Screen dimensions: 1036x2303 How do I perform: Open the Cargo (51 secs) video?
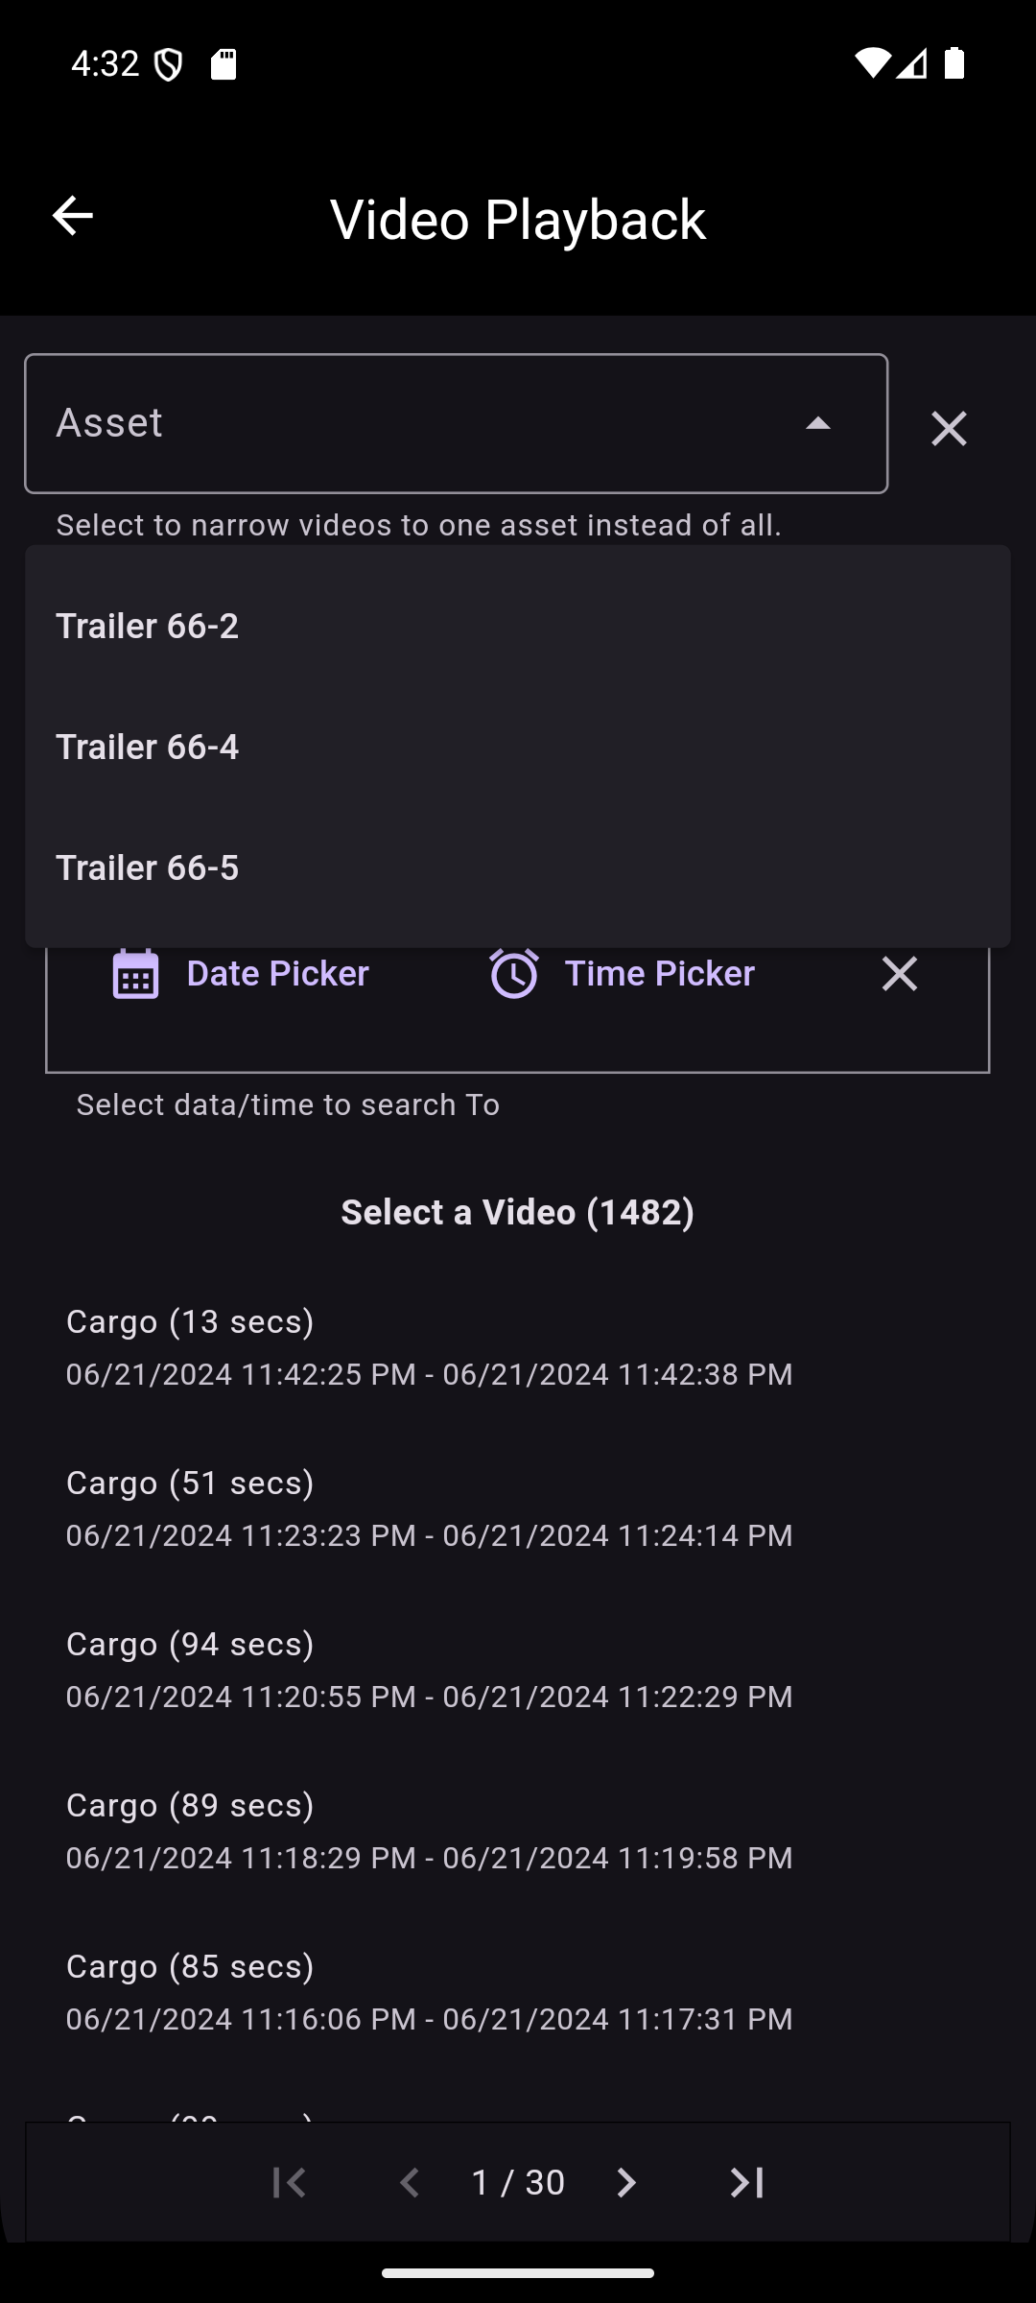point(429,1508)
